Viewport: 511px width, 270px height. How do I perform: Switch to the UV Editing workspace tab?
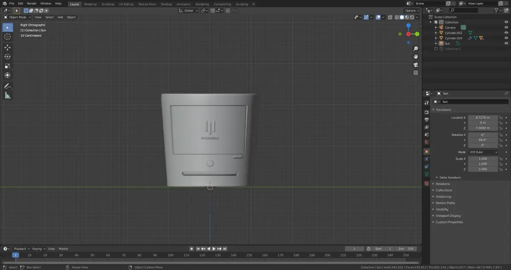(x=126, y=4)
